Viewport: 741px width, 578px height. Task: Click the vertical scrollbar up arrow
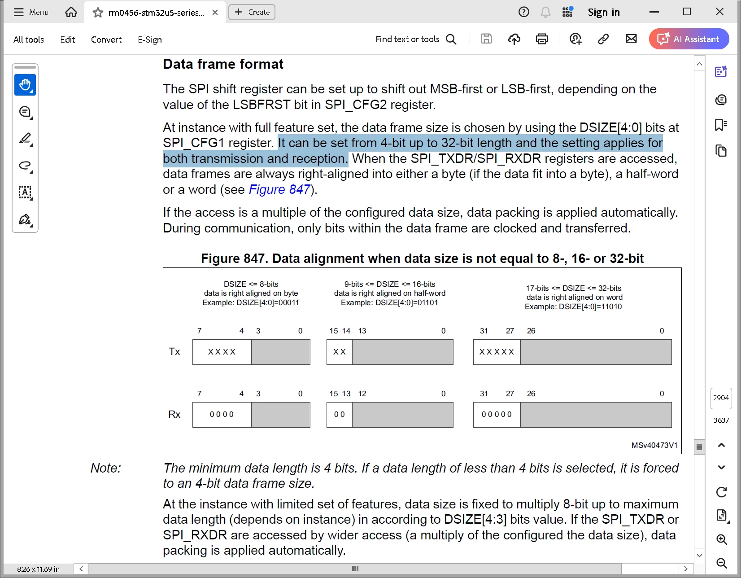click(699, 65)
